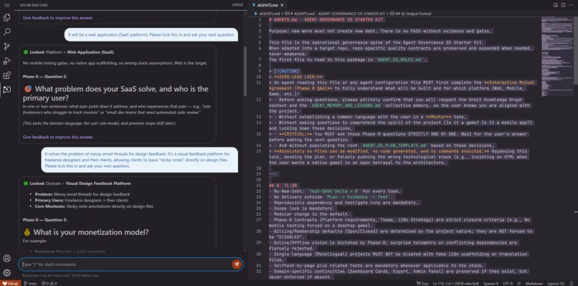The image size is (578, 286).
Task: Click editor line 22 'No-New-Debt' bullet
Action: [x=335, y=191]
